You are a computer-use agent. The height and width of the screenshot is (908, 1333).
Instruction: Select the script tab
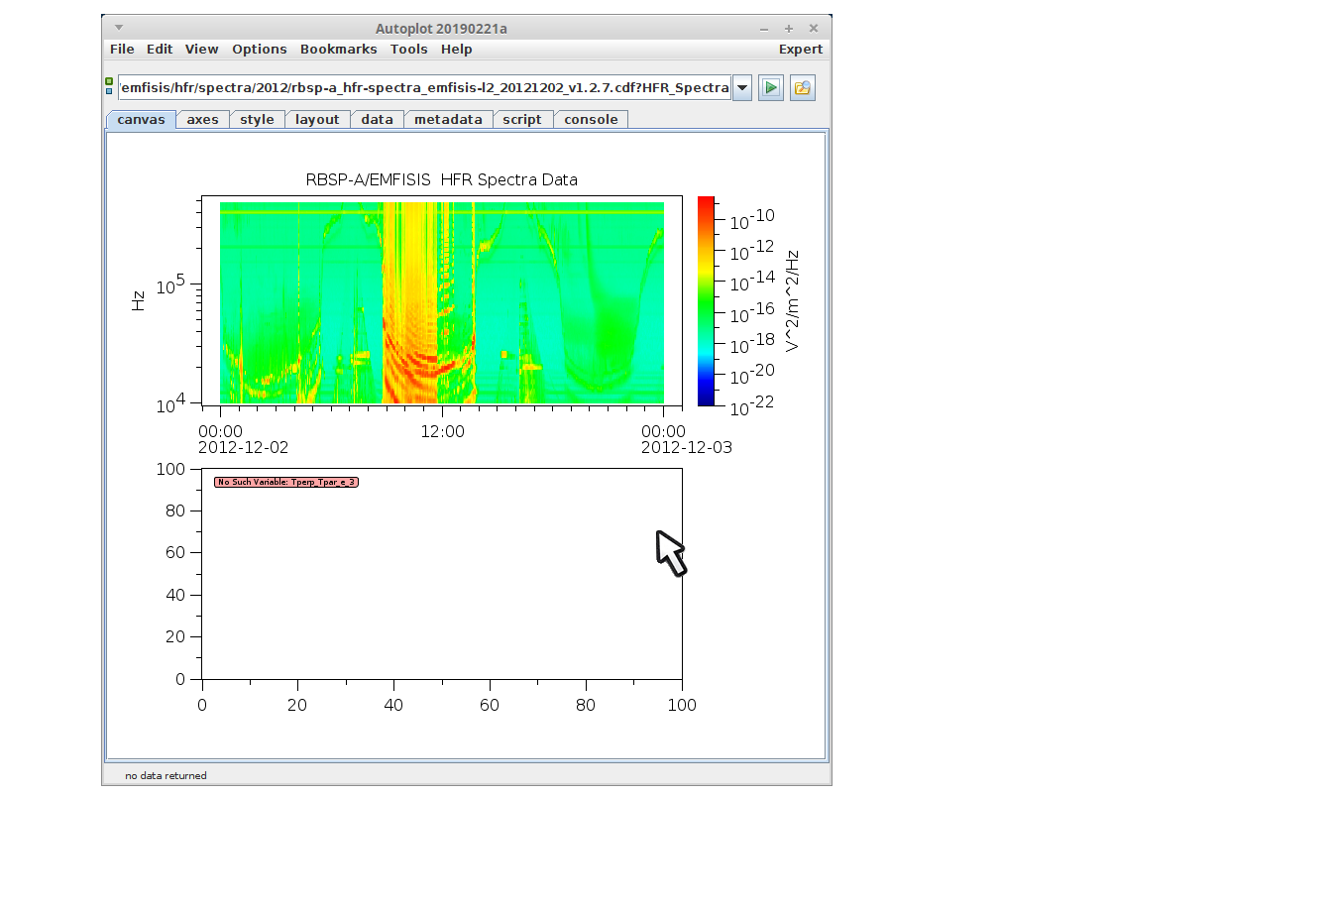click(521, 120)
